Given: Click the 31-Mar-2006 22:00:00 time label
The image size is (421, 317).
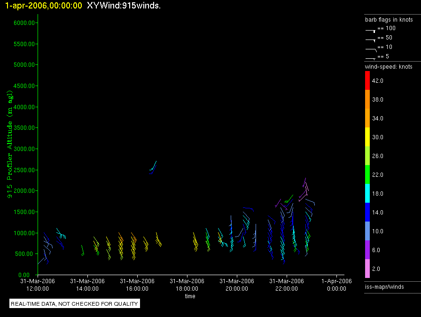Looking at the screenshot, I should pyautogui.click(x=287, y=285).
